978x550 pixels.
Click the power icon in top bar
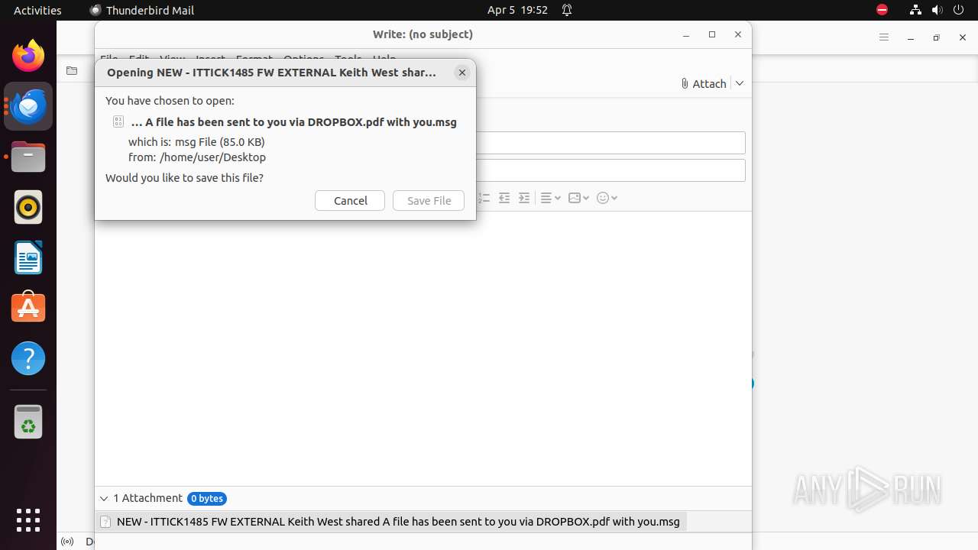[x=959, y=10]
